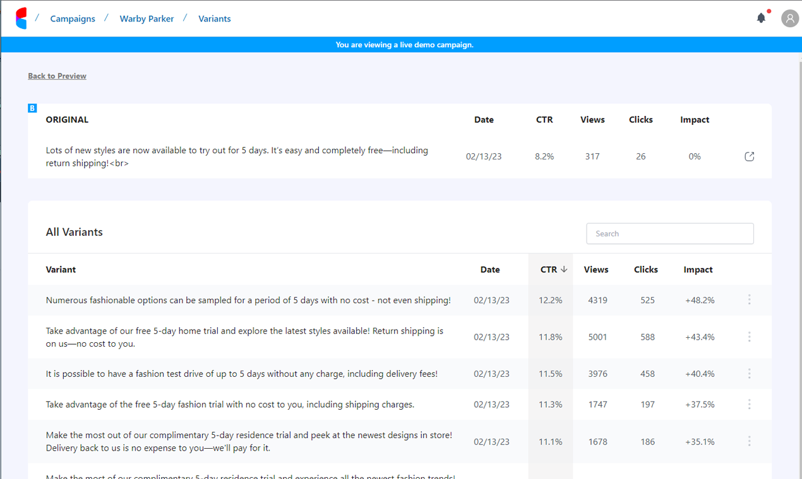This screenshot has width=802, height=479.
Task: Click the original's 0% impact value
Action: coord(695,156)
